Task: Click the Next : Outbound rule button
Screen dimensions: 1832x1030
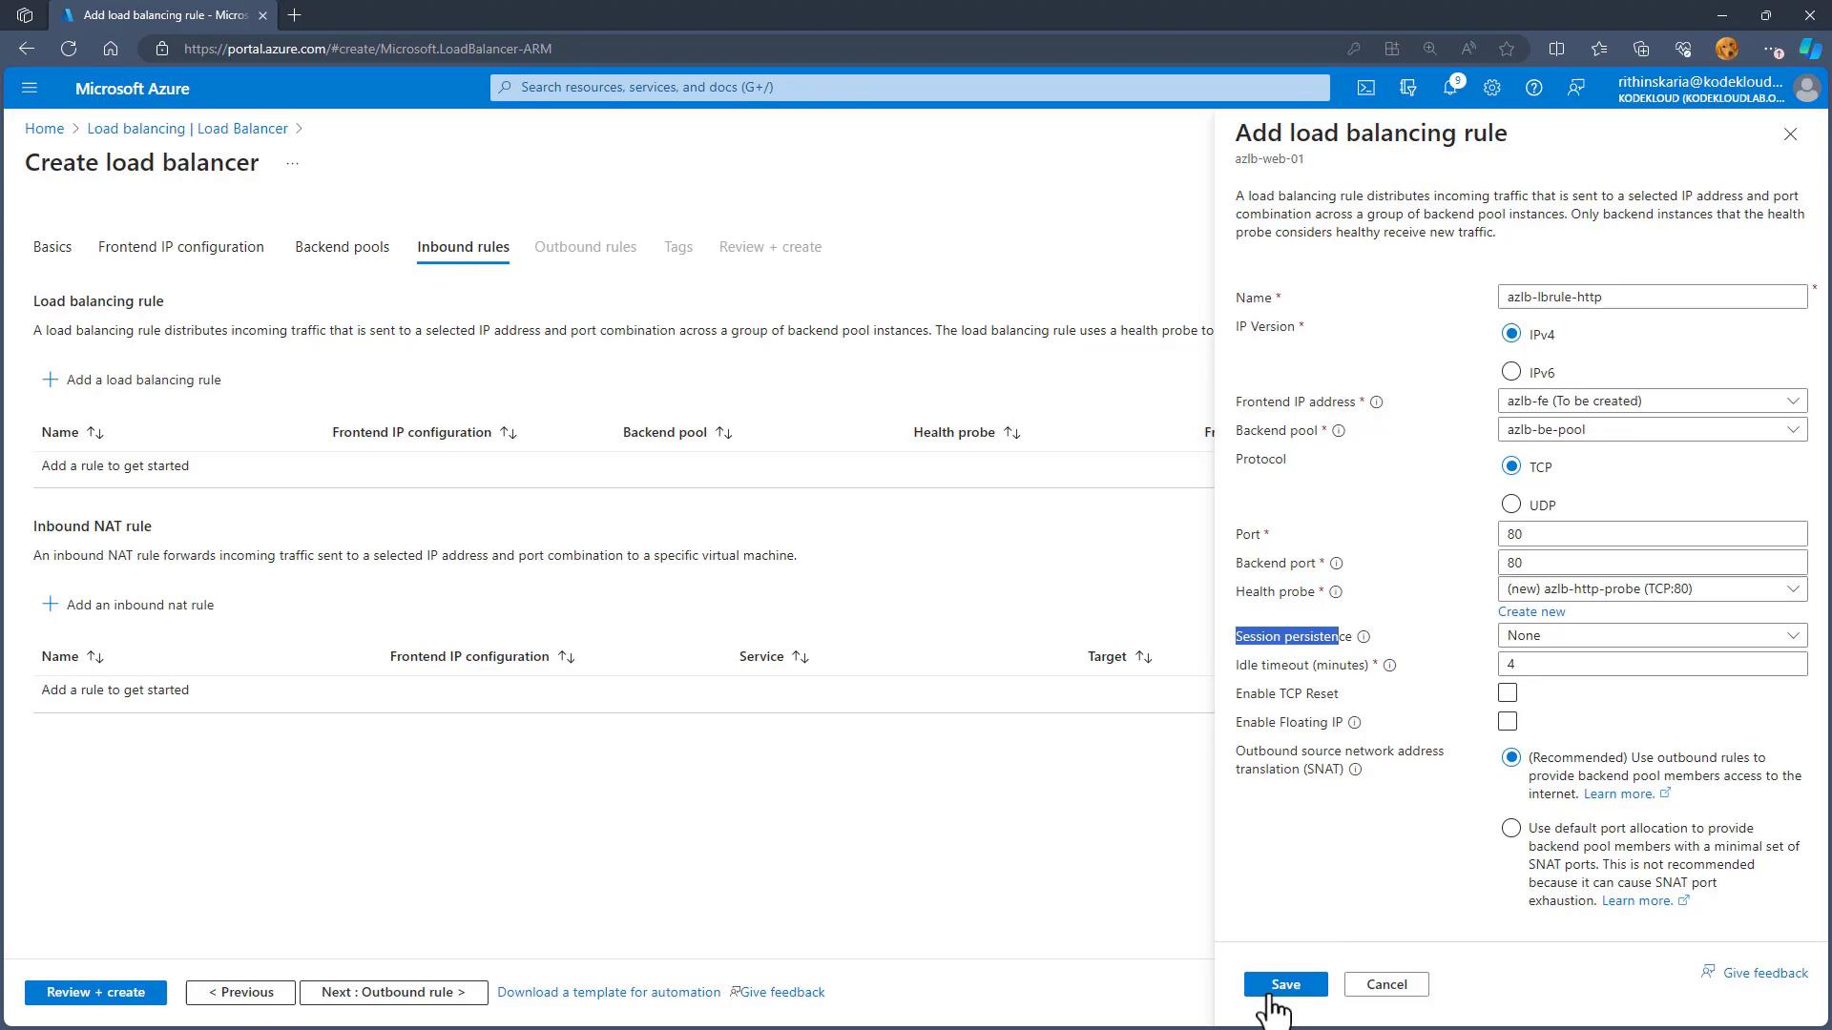Action: pos(393,993)
